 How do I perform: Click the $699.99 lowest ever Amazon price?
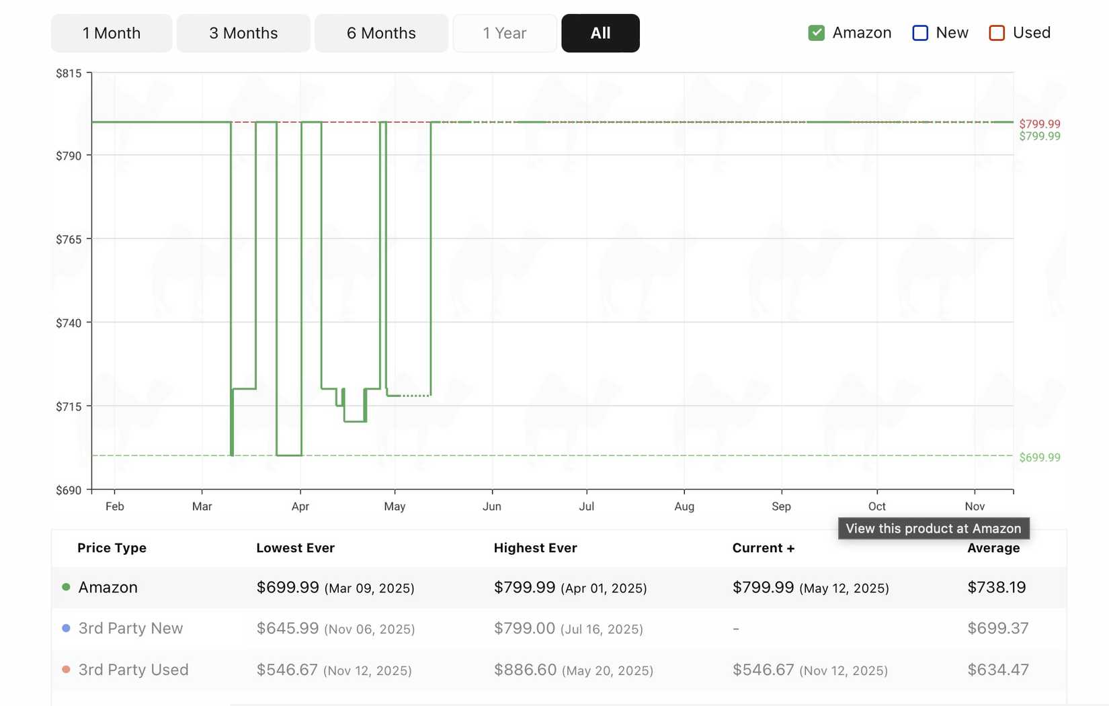click(287, 586)
